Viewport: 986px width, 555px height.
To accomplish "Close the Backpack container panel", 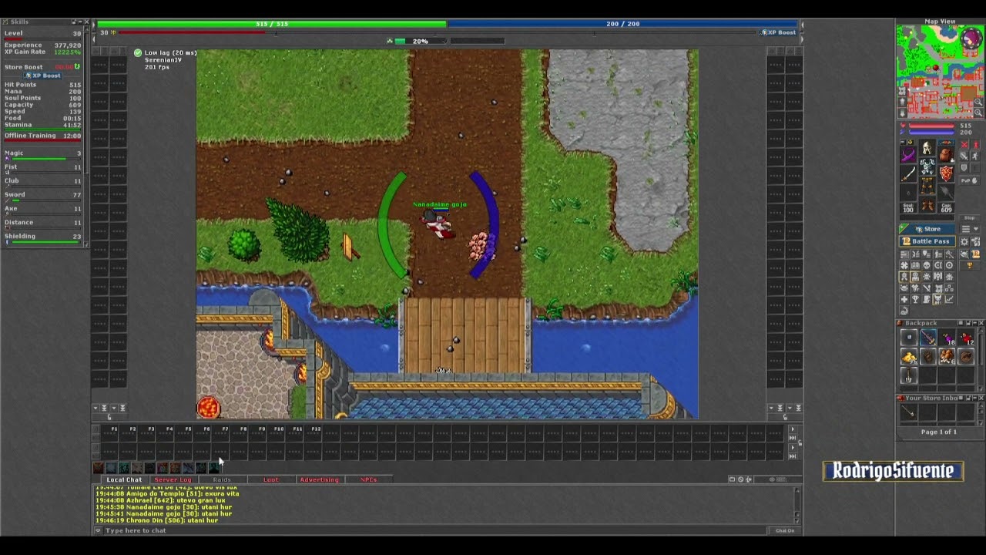I will click(981, 323).
